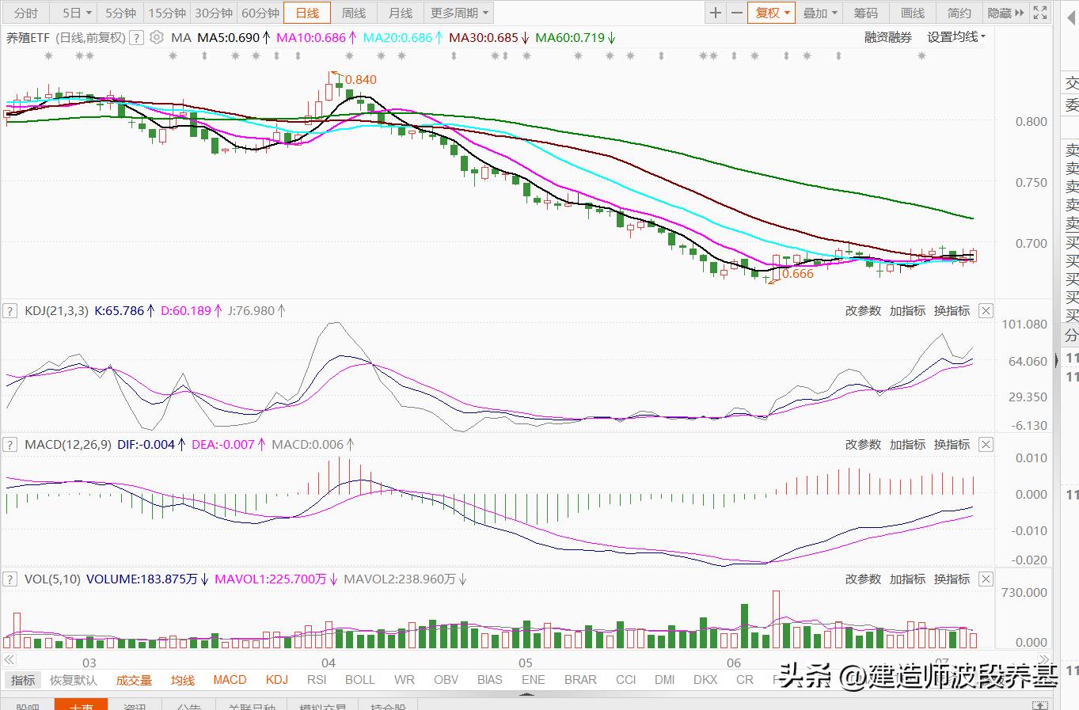This screenshot has width=1079, height=710.
Task: Click help icon next to 养殖ETF title
Action: click(136, 37)
